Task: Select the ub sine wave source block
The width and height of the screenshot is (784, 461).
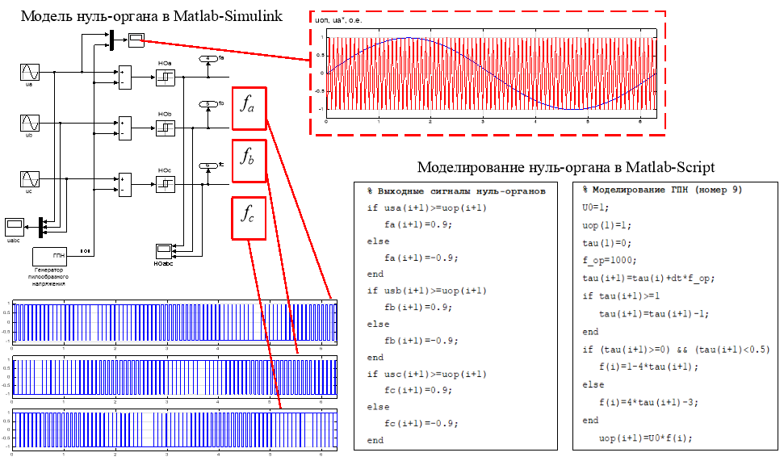Action: pyautogui.click(x=30, y=123)
